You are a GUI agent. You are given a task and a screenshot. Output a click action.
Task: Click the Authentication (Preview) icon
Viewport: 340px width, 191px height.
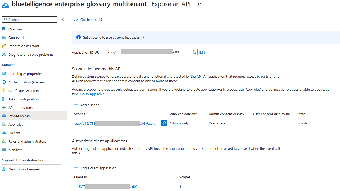pos(4,82)
